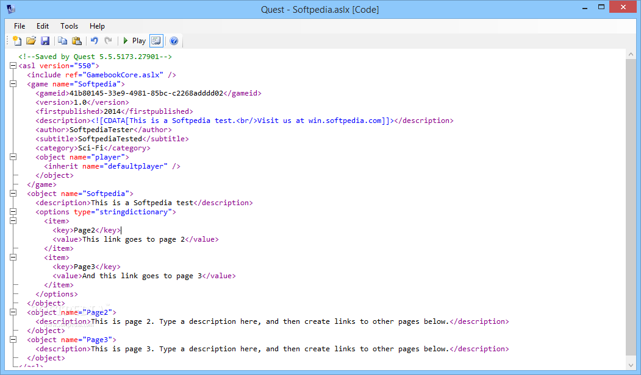The width and height of the screenshot is (641, 375).
Task: Toggle the Code view button
Action: [156, 41]
